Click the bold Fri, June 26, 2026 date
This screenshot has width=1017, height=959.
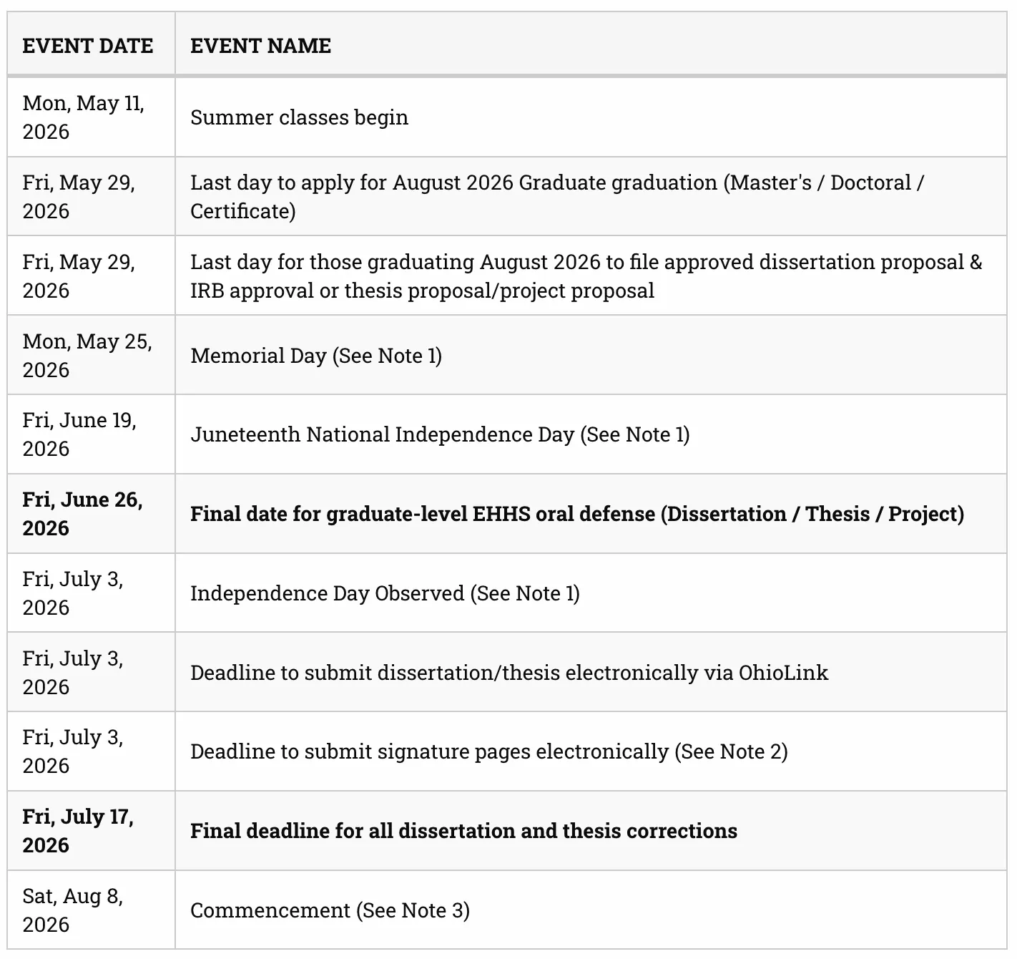[x=82, y=514]
